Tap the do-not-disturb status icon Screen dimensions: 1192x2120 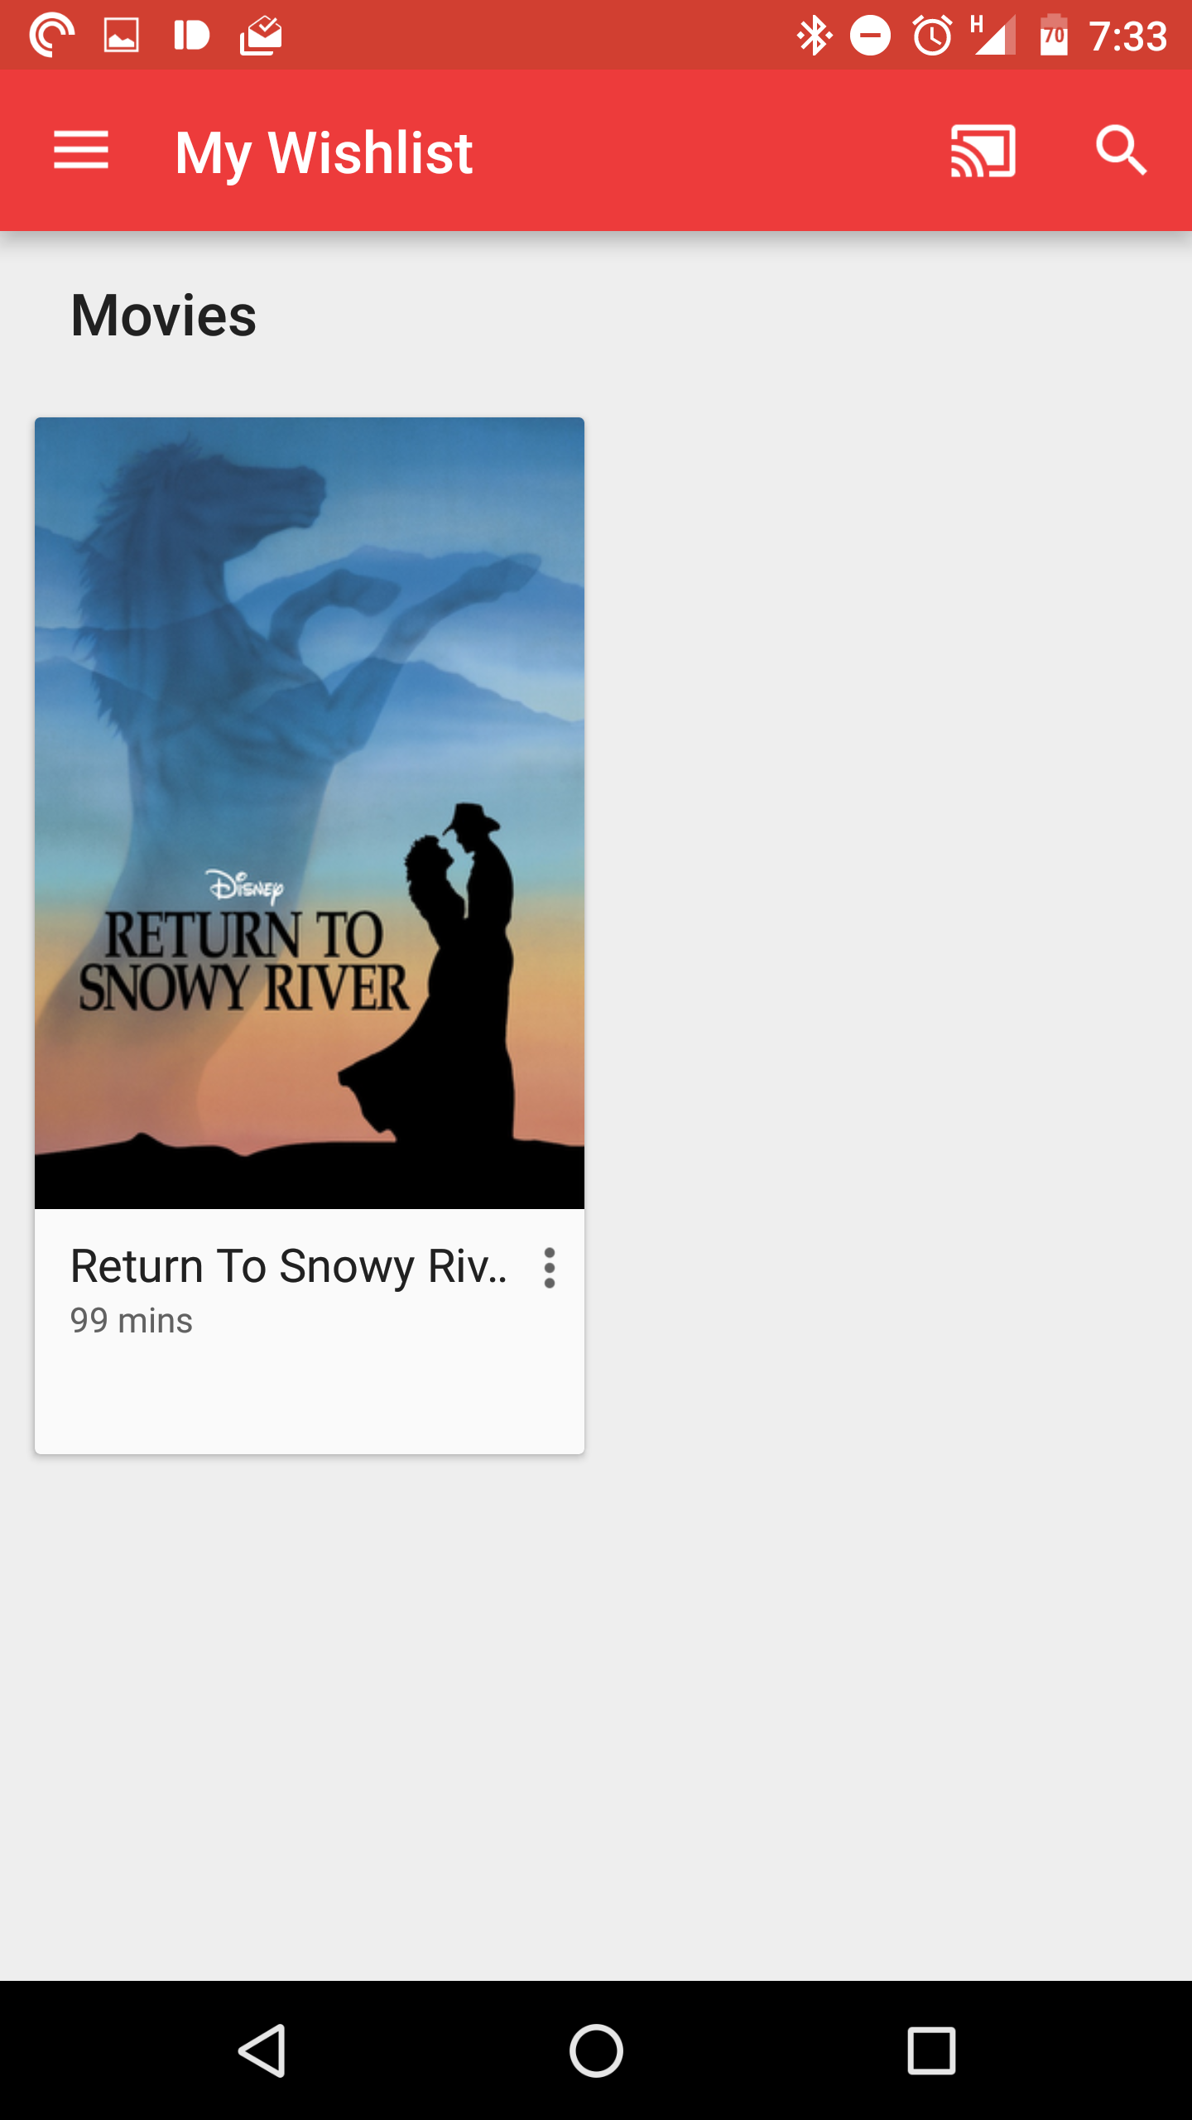870,36
